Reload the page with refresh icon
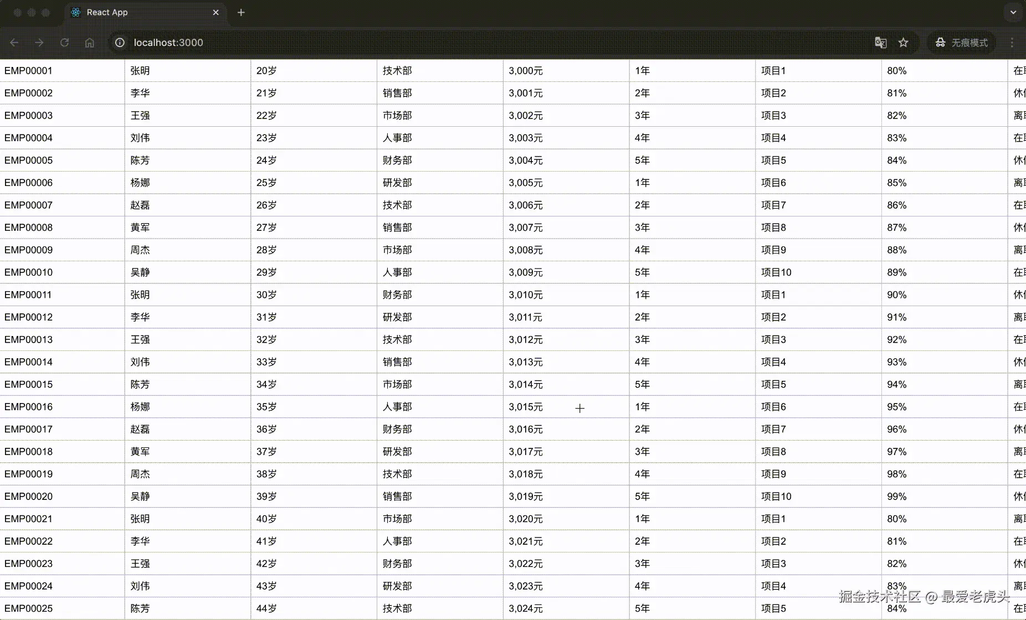Image resolution: width=1026 pixels, height=620 pixels. click(64, 43)
